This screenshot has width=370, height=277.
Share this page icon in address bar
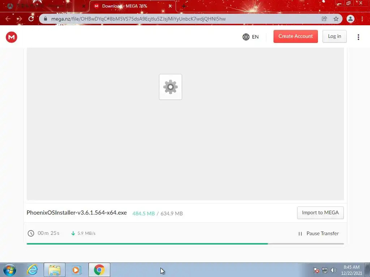(x=324, y=19)
